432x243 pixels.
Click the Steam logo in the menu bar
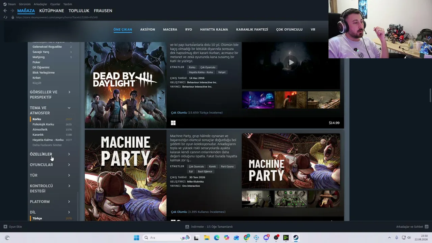(x=5, y=4)
